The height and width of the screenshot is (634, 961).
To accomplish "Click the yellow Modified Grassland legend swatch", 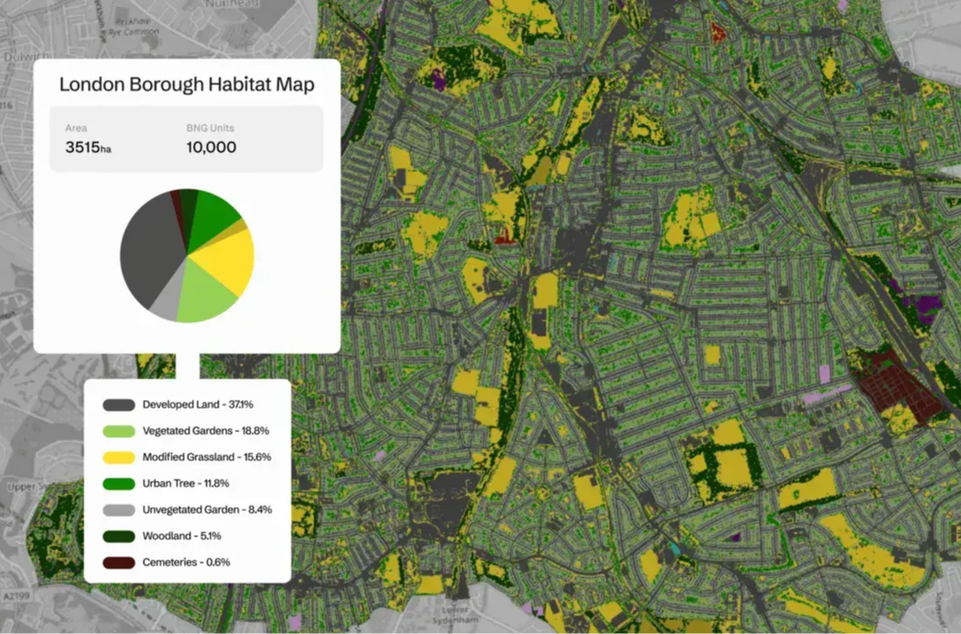I will point(119,458).
